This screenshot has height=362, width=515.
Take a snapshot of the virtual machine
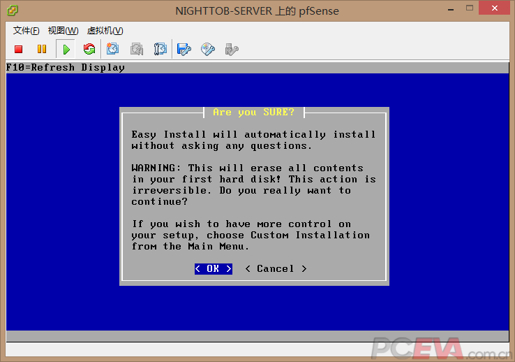[x=113, y=49]
